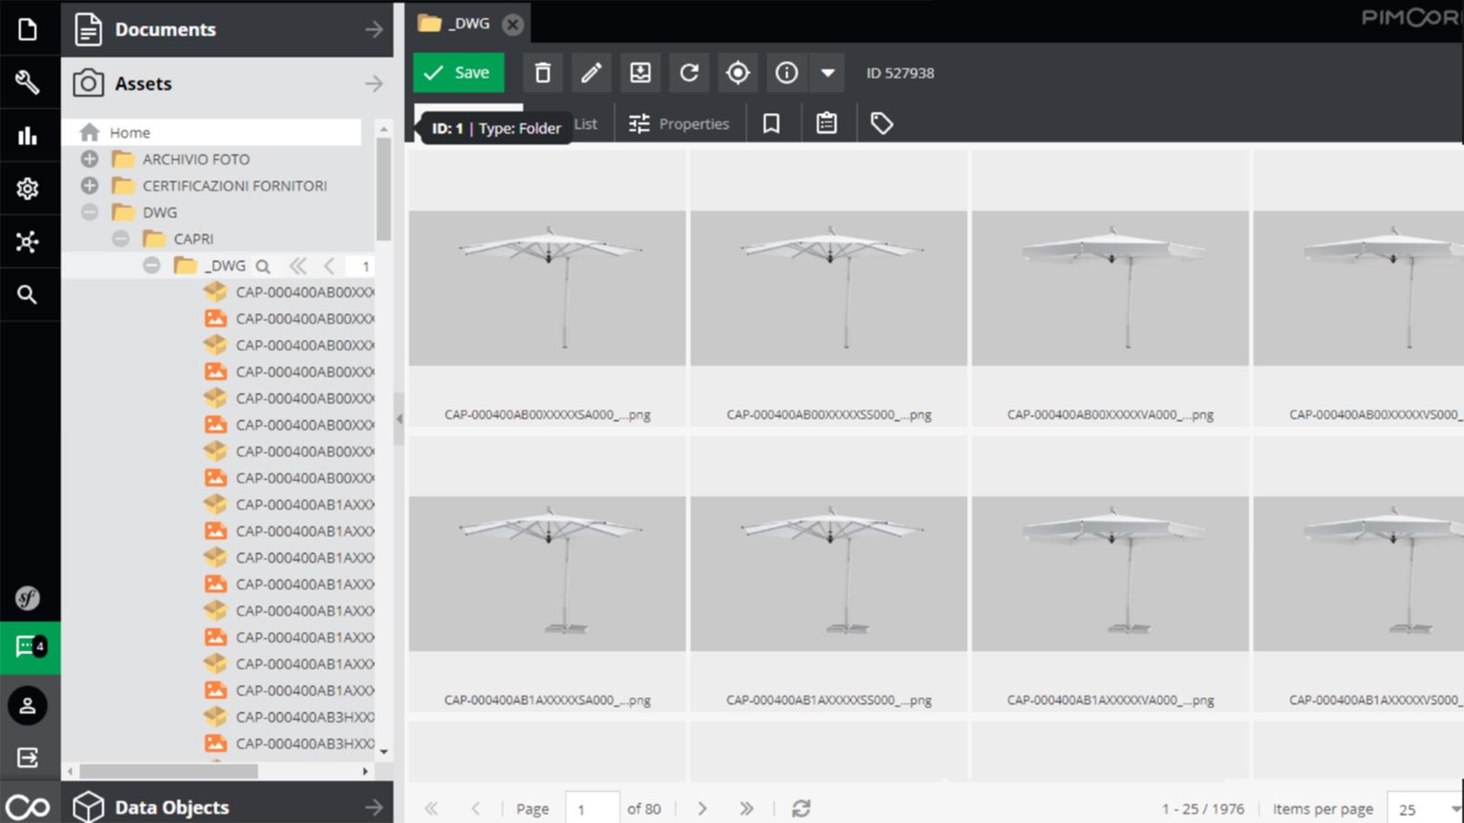Click the page number input field
This screenshot has height=823, width=1464.
(592, 809)
